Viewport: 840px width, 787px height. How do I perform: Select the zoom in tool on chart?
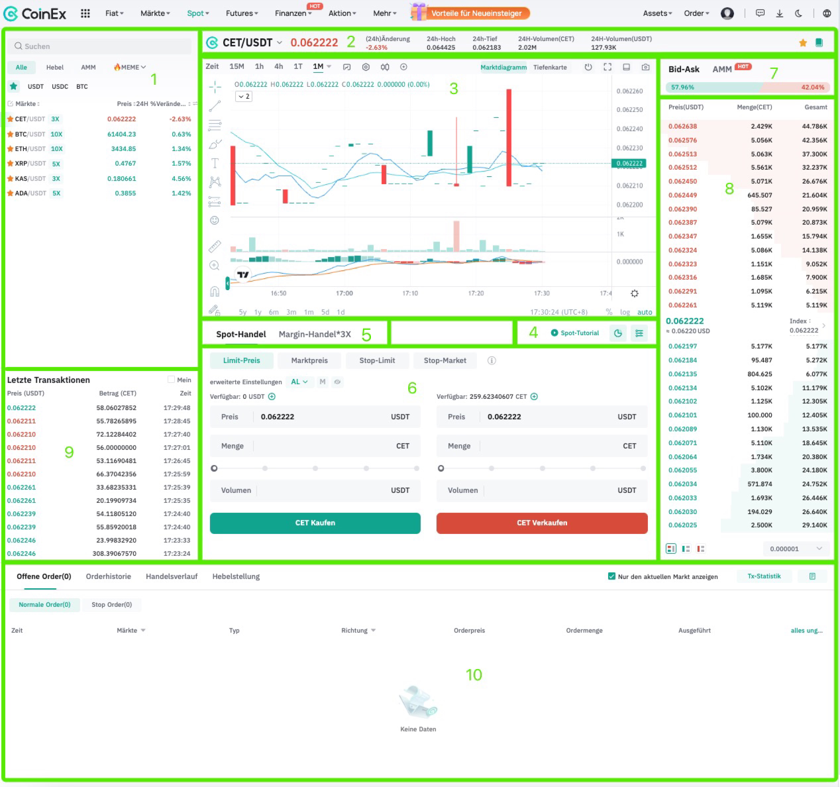tap(215, 266)
